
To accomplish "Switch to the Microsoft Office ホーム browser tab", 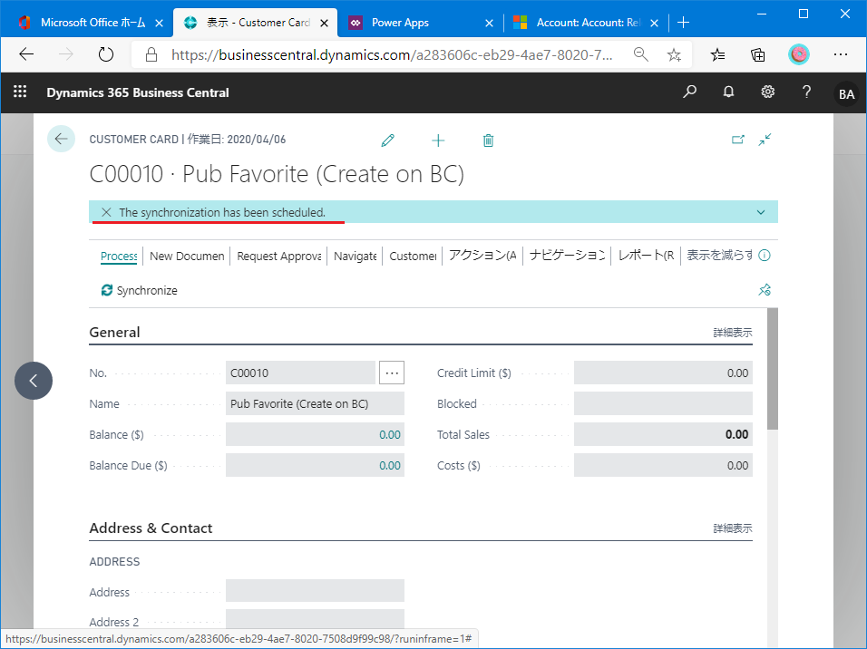I will click(x=92, y=23).
